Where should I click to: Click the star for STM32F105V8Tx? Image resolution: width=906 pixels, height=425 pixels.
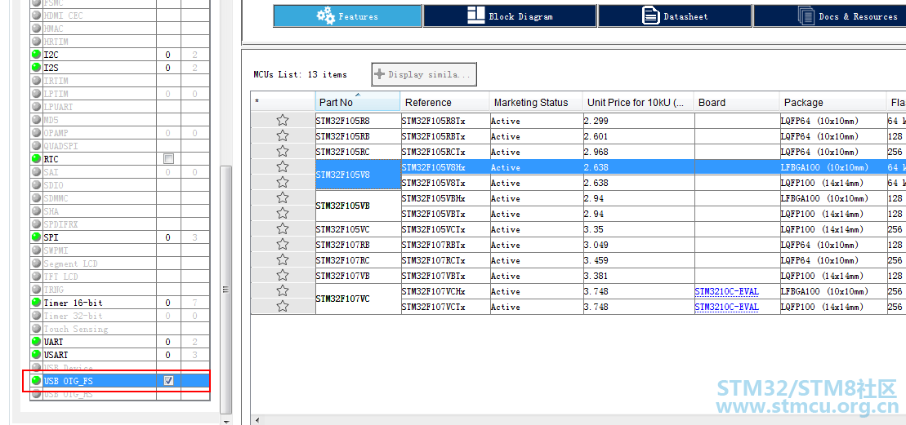pyautogui.click(x=283, y=183)
